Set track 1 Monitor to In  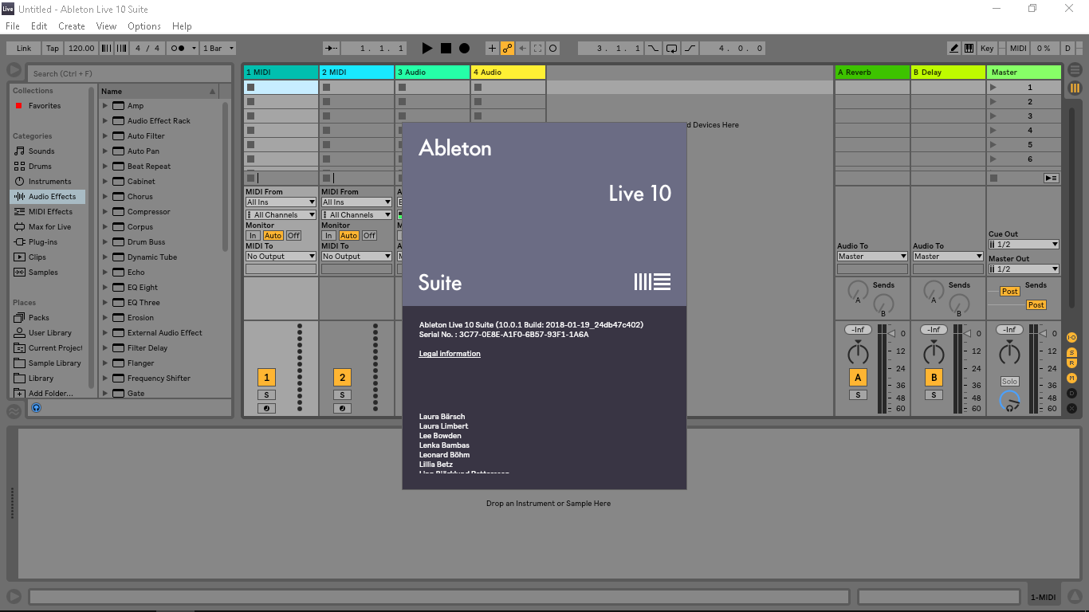click(x=253, y=236)
